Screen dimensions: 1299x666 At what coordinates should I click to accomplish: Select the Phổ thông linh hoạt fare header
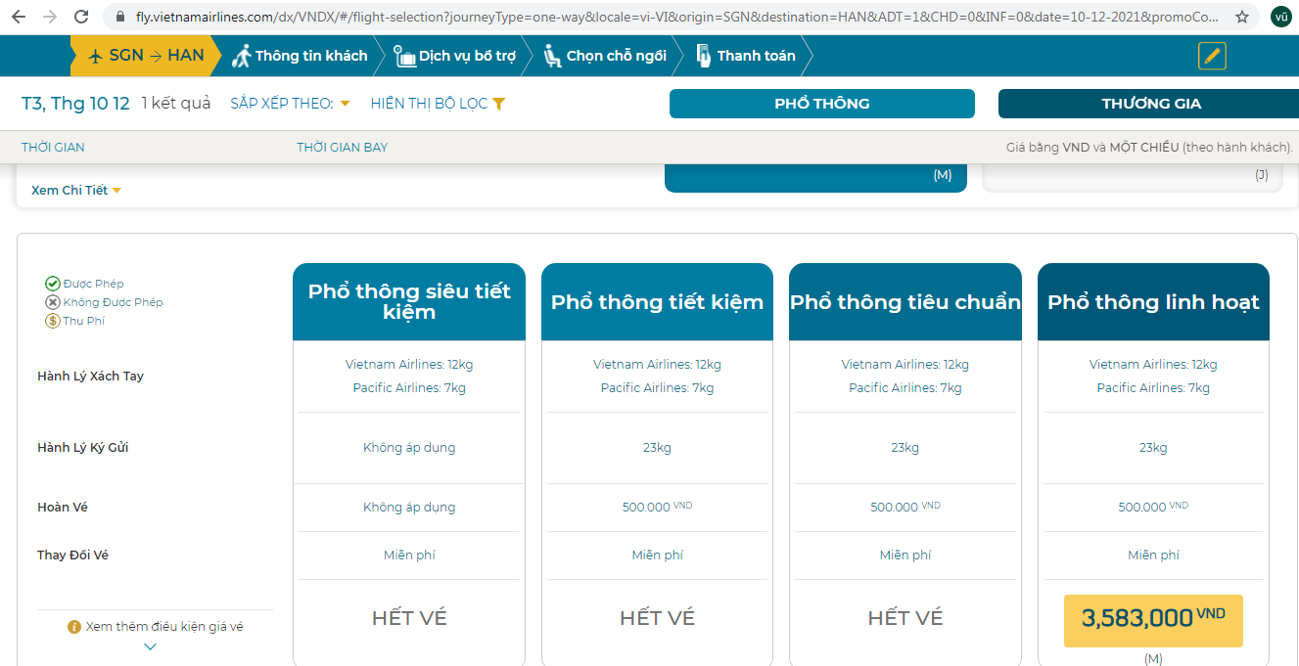click(x=1152, y=302)
